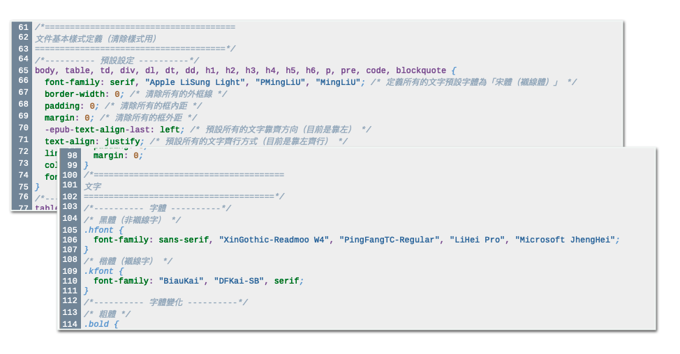Click the "Microsoft JhengHei" font string
The width and height of the screenshot is (680, 354).
click(565, 240)
